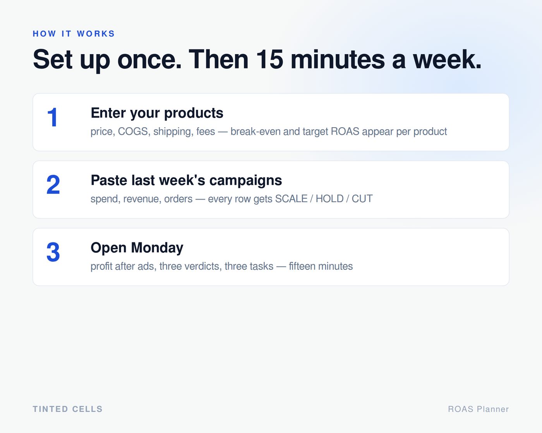Click the HOW IT WORKS label
The image size is (542, 433).
(x=74, y=34)
